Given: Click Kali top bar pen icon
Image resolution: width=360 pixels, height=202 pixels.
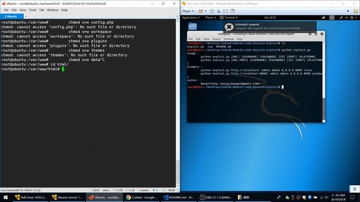Looking at the screenshot, I should point(341,17).
